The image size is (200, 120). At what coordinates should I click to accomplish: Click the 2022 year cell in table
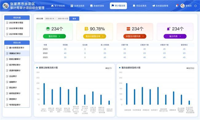coord(45,53)
